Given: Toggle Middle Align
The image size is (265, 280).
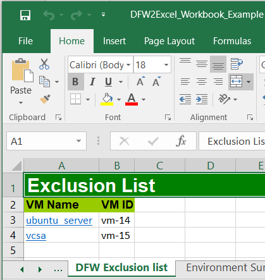Looking at the screenshot, I should tap(202, 64).
